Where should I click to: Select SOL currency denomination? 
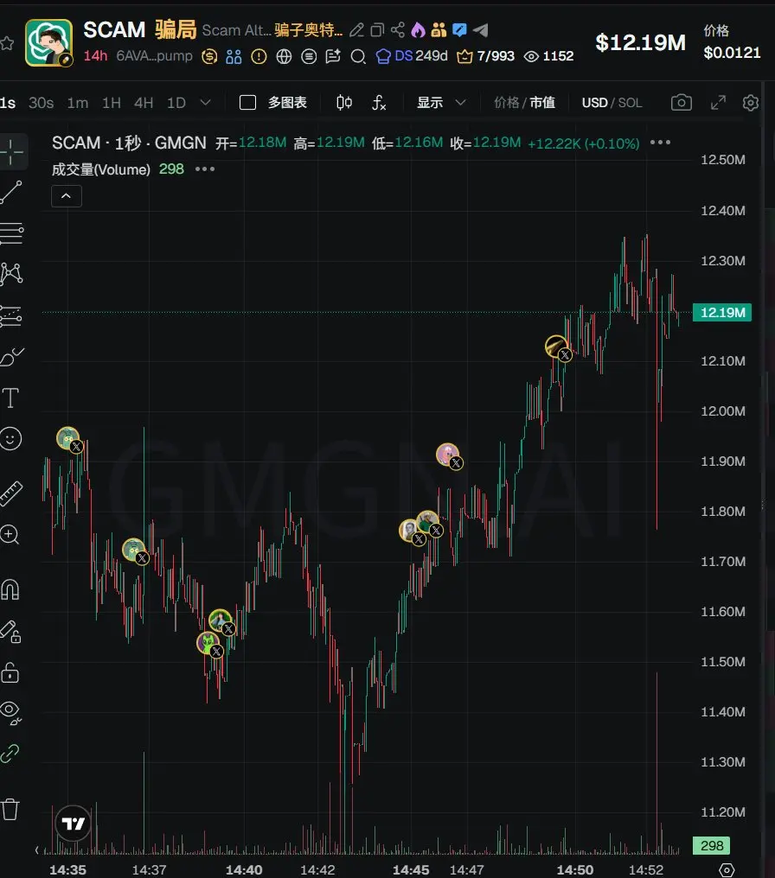pyautogui.click(x=630, y=103)
